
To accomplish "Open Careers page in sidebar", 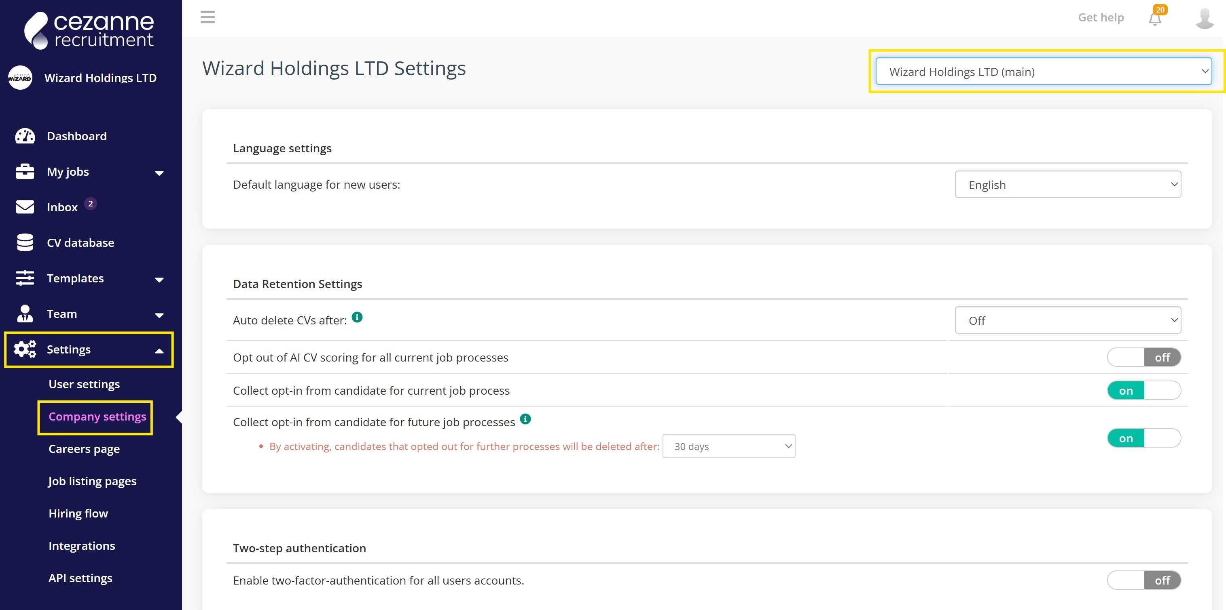I will tap(84, 449).
